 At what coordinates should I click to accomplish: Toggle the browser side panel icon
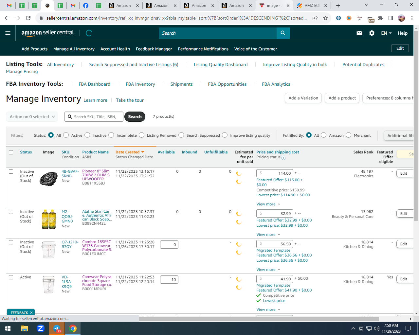click(x=391, y=18)
